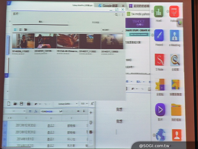Select column E header

[x=71, y=118]
